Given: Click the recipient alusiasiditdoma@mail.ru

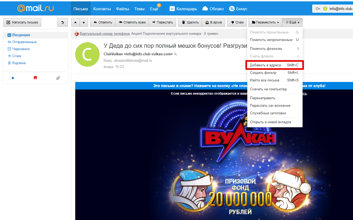Looking at the screenshot, I should point(133,61).
